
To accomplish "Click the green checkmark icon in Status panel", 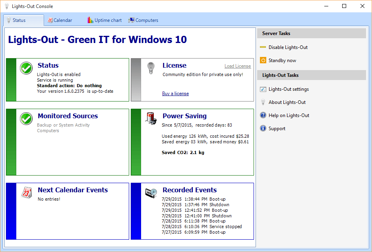I will pos(26,68).
